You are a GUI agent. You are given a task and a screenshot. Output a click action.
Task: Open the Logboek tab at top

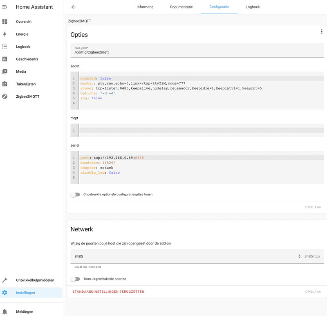click(253, 7)
